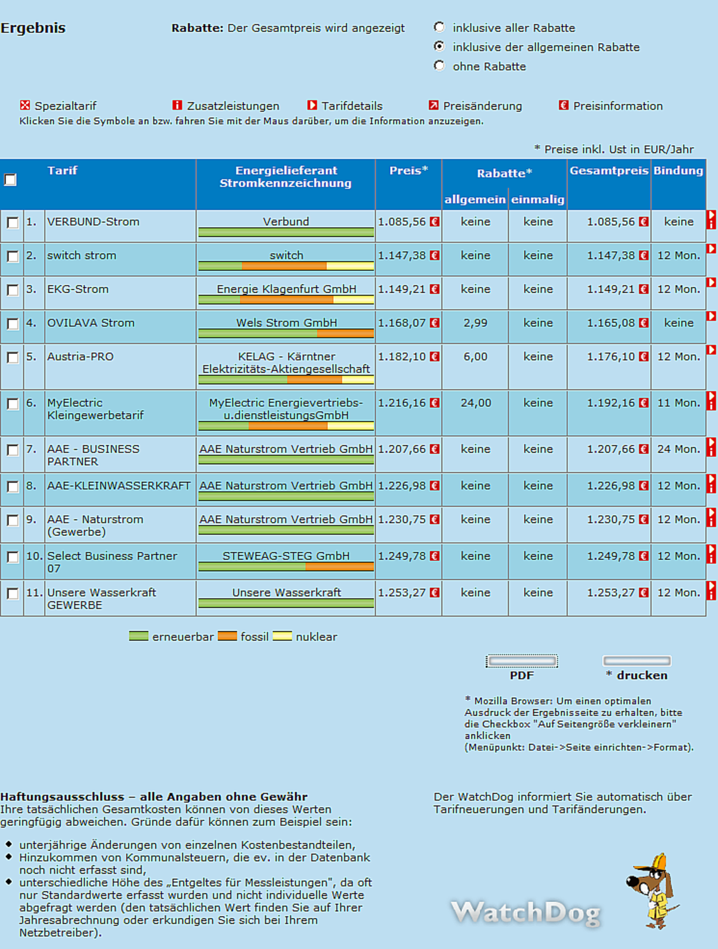The image size is (718, 949).
Task: Select 'inklusive aller Rabatte' radio option
Action: click(440, 28)
